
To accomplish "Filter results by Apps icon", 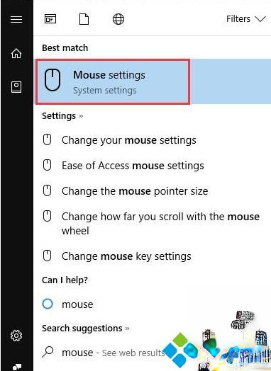I will point(50,19).
